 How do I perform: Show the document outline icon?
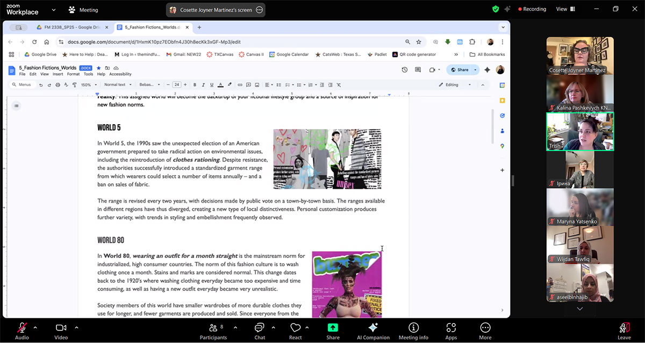point(17,106)
